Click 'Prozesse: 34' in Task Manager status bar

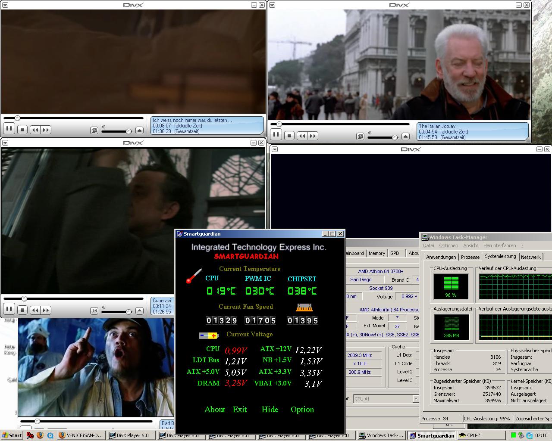435,419
